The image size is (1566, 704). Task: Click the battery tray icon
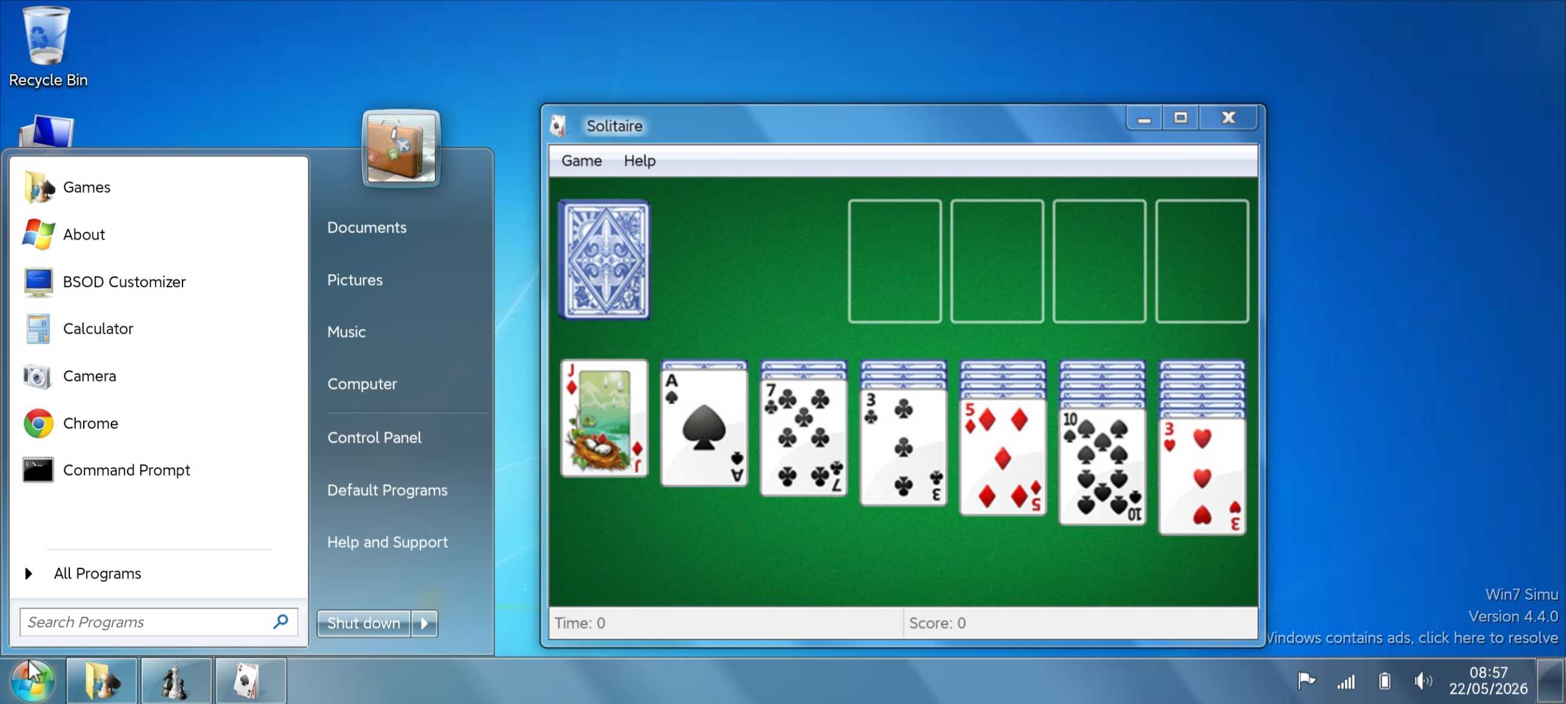tap(1385, 681)
